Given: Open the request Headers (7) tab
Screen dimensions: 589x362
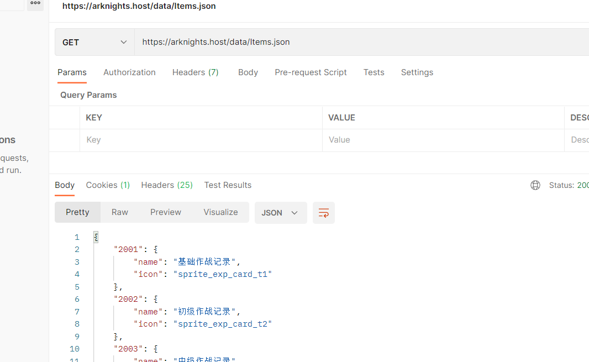Looking at the screenshot, I should point(195,72).
